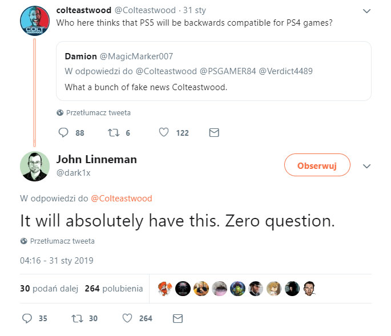
Task: View the 30 podań dalej list
Action: pyautogui.click(x=49, y=289)
